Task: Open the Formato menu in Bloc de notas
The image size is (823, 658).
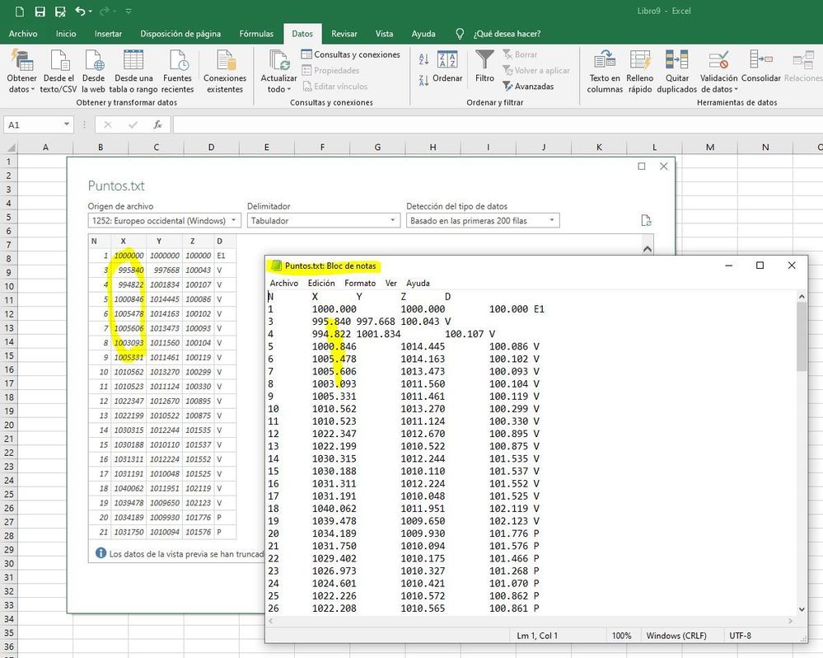Action: click(x=359, y=283)
